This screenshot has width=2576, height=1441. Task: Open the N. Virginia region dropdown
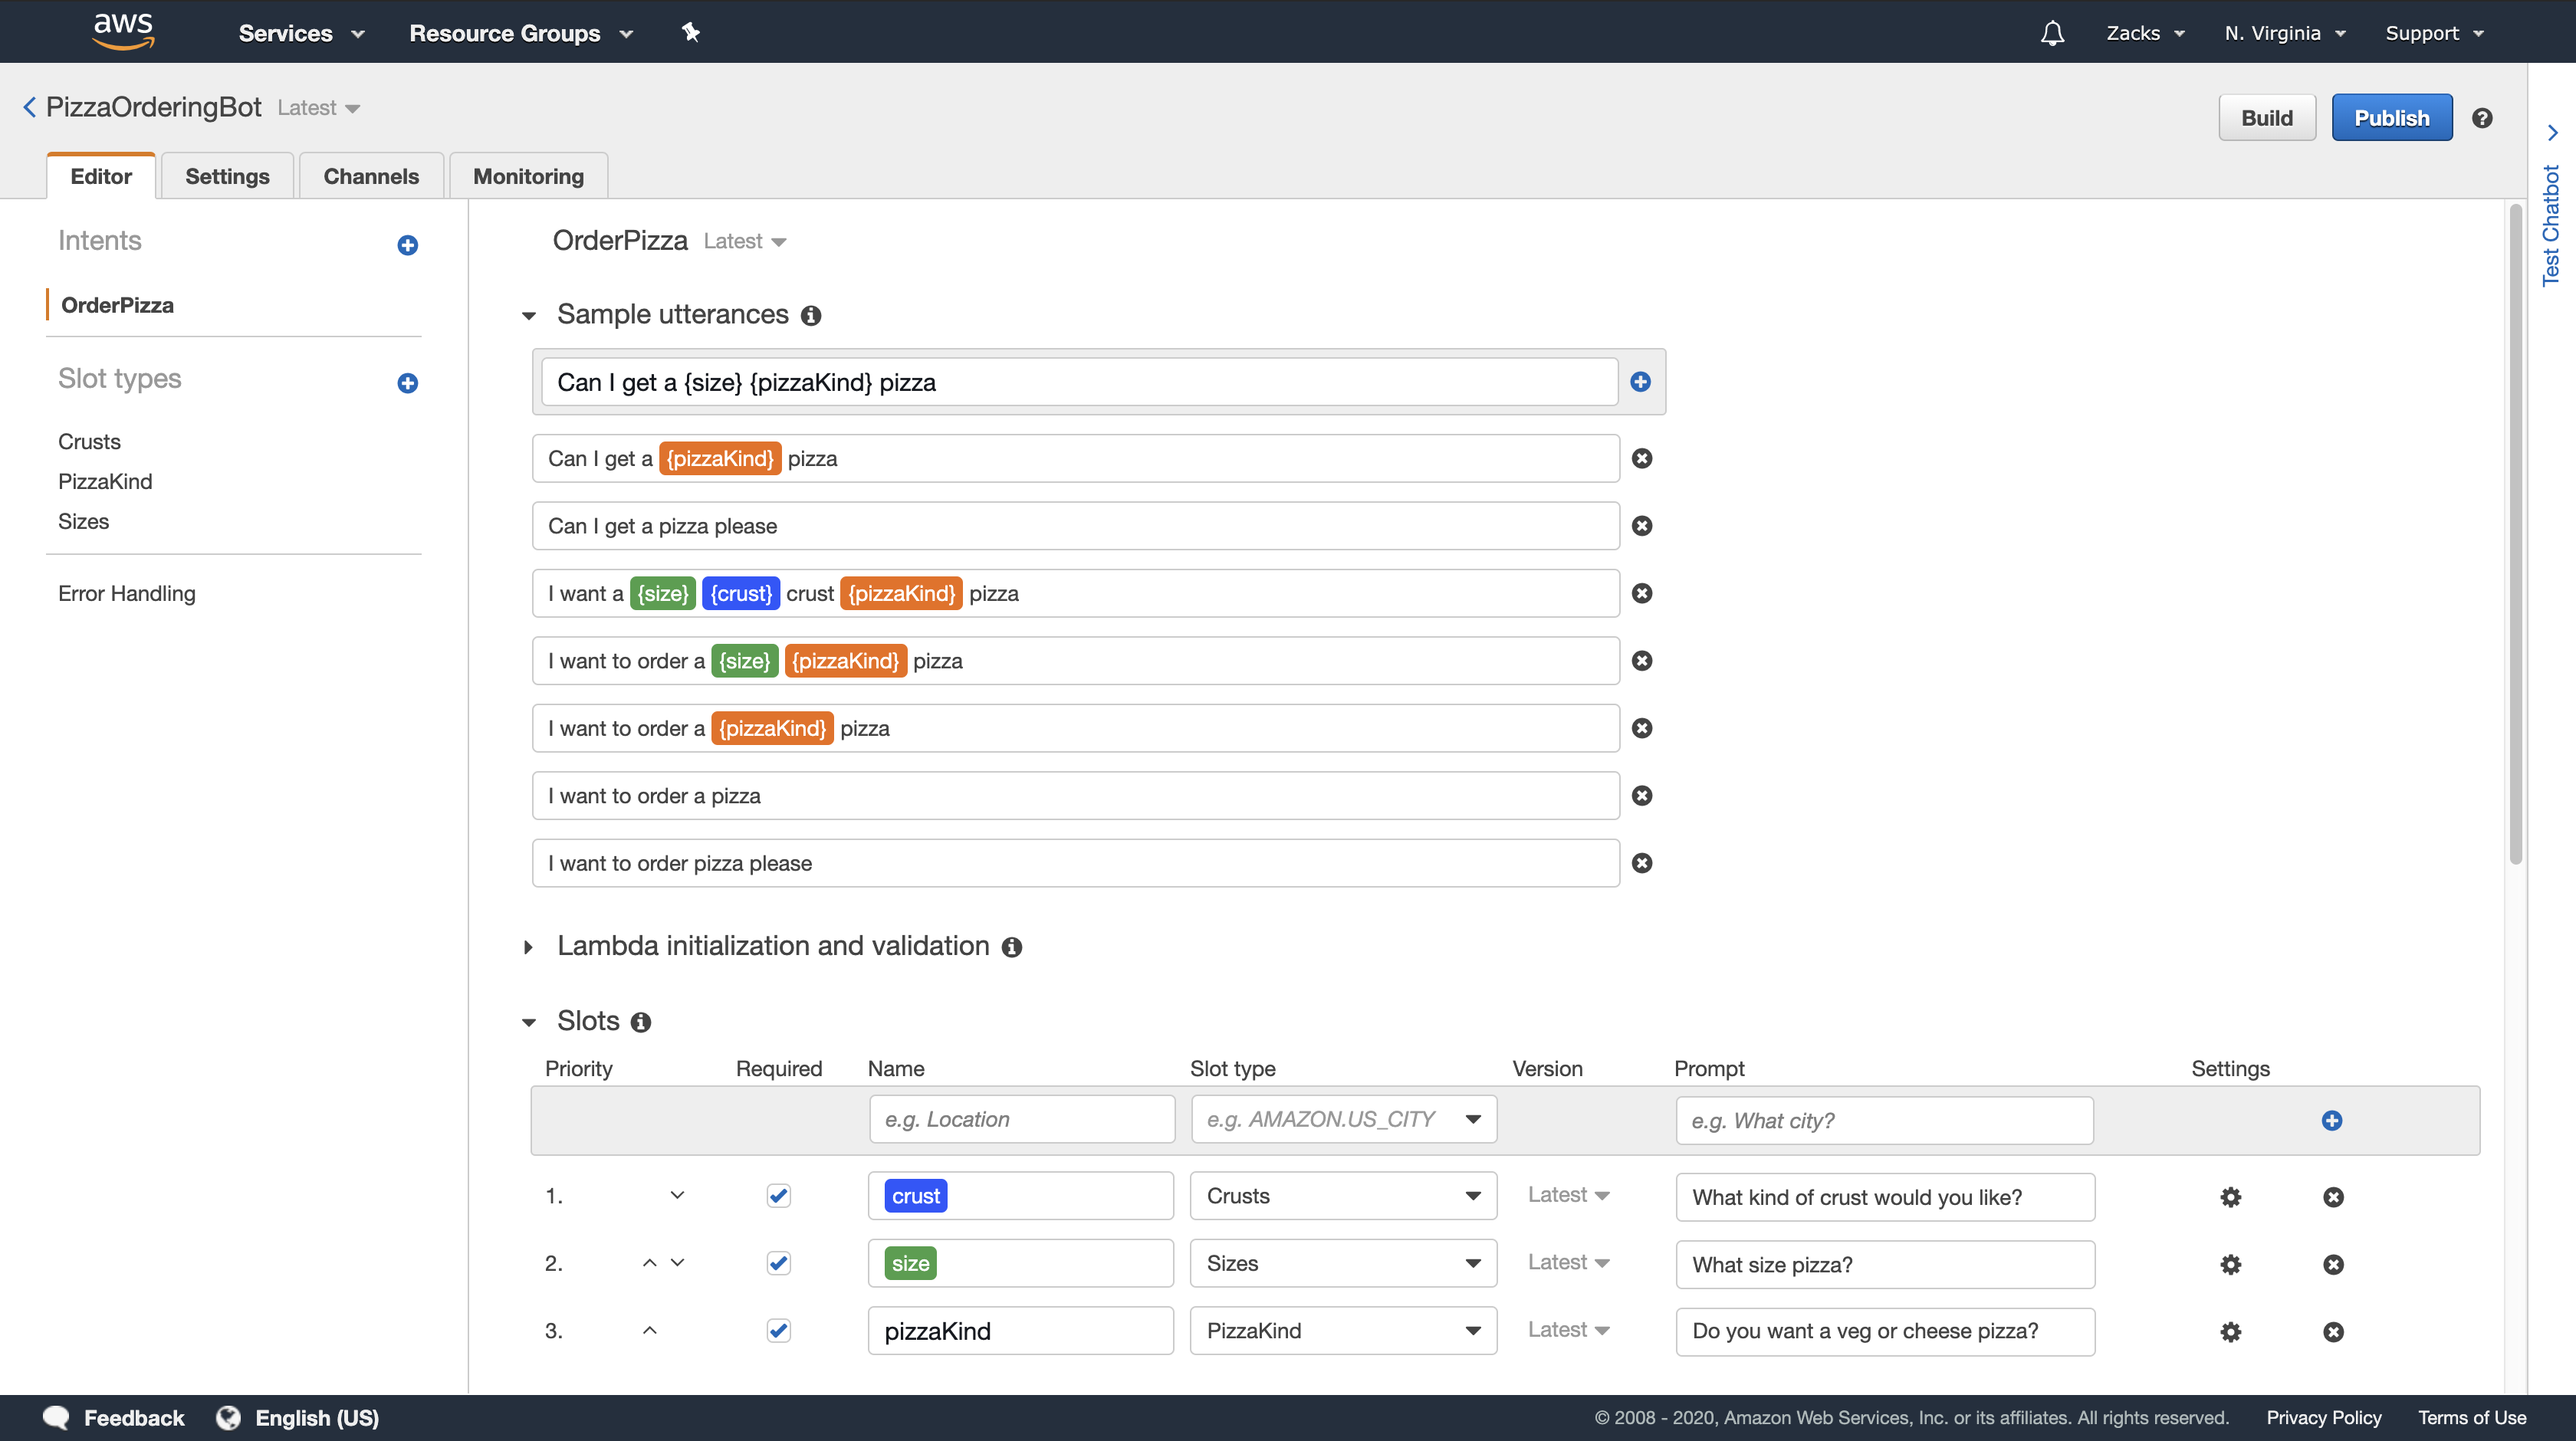[x=2284, y=33]
